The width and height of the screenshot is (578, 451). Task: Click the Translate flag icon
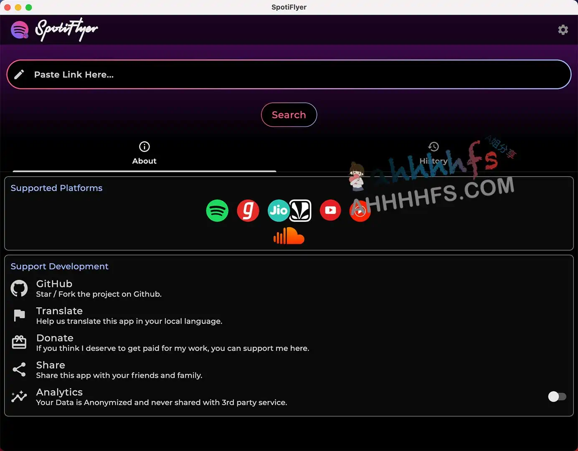pos(19,315)
